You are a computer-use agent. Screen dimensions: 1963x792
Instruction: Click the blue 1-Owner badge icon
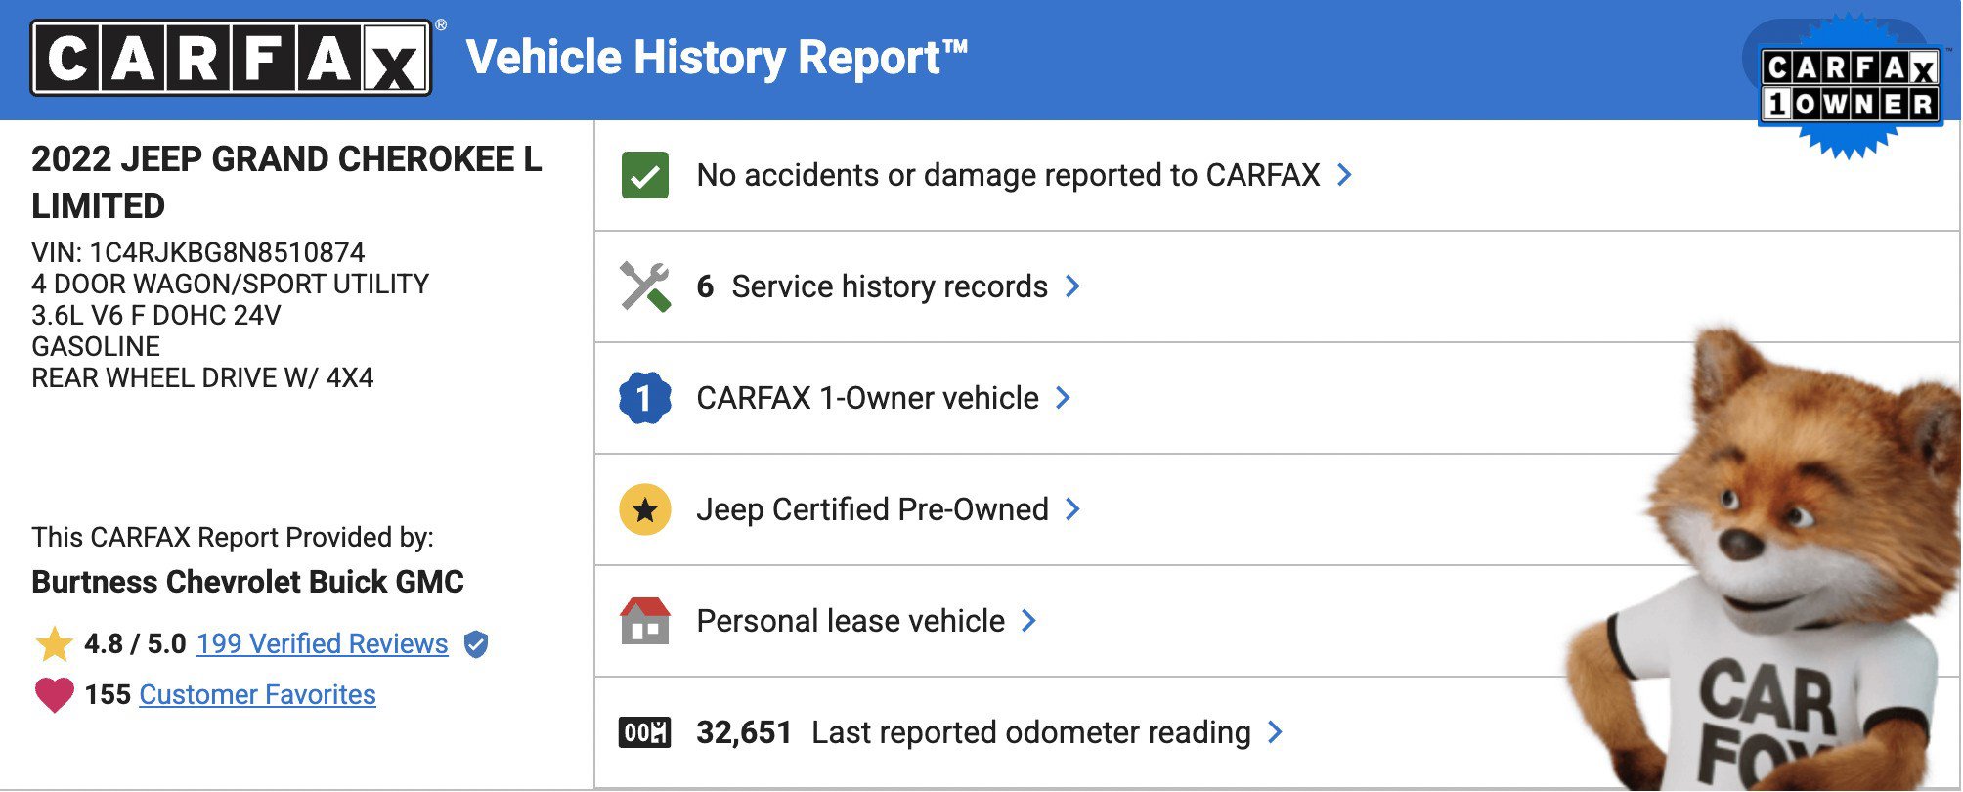click(x=645, y=398)
